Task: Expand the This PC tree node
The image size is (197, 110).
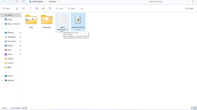Action: click(x=2, y=76)
